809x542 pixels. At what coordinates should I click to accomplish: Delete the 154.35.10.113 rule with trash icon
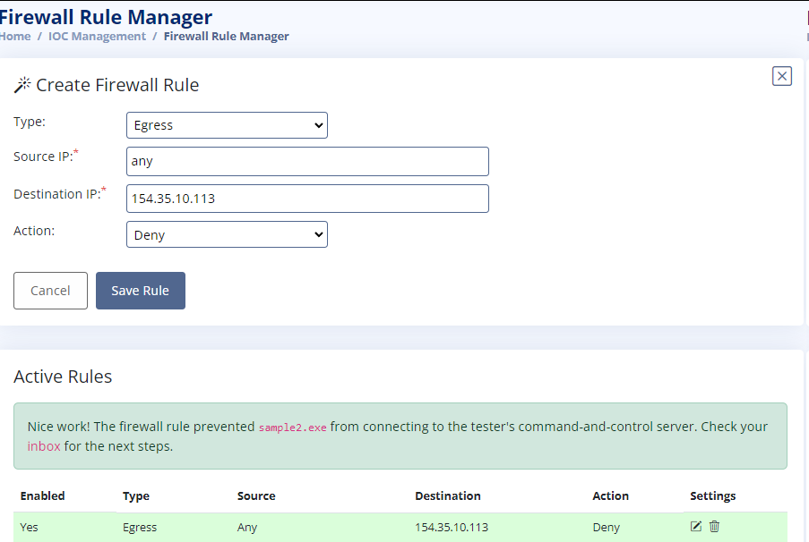[x=714, y=526]
